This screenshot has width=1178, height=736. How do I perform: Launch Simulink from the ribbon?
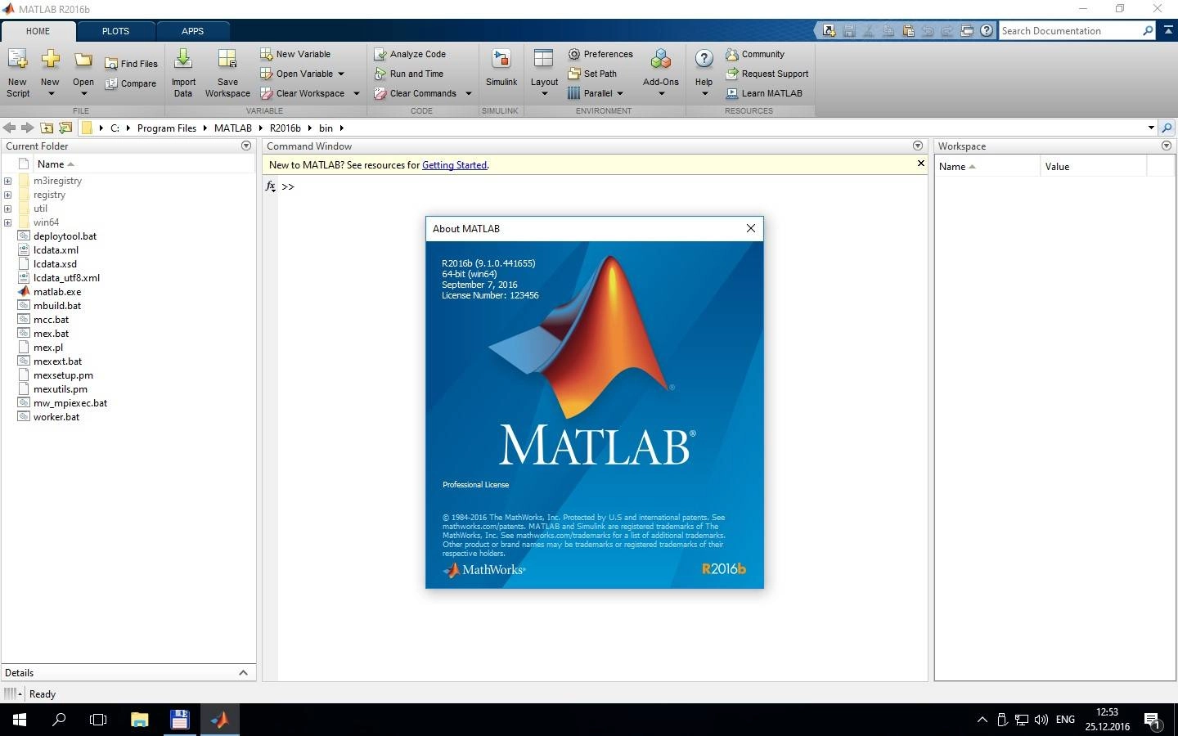[501, 69]
